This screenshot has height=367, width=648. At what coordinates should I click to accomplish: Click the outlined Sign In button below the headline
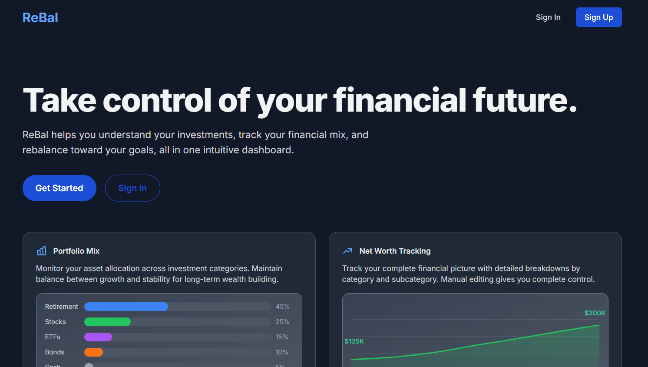[132, 188]
